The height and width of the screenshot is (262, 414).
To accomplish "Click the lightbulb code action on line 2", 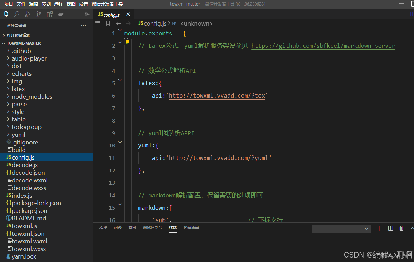I will [x=127, y=42].
